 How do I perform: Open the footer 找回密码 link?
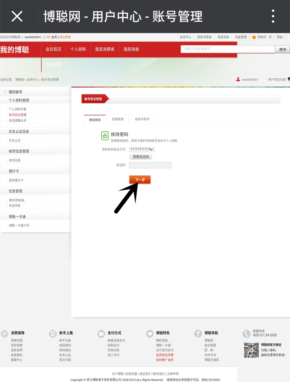click(65, 345)
